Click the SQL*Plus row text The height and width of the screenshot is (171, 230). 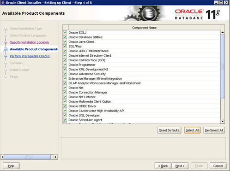point(75,46)
